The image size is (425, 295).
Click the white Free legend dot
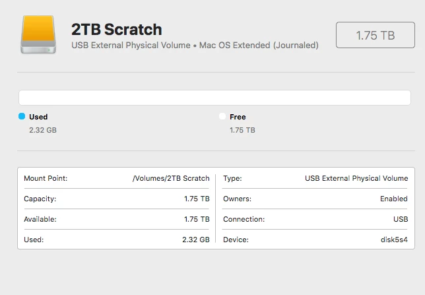[222, 116]
